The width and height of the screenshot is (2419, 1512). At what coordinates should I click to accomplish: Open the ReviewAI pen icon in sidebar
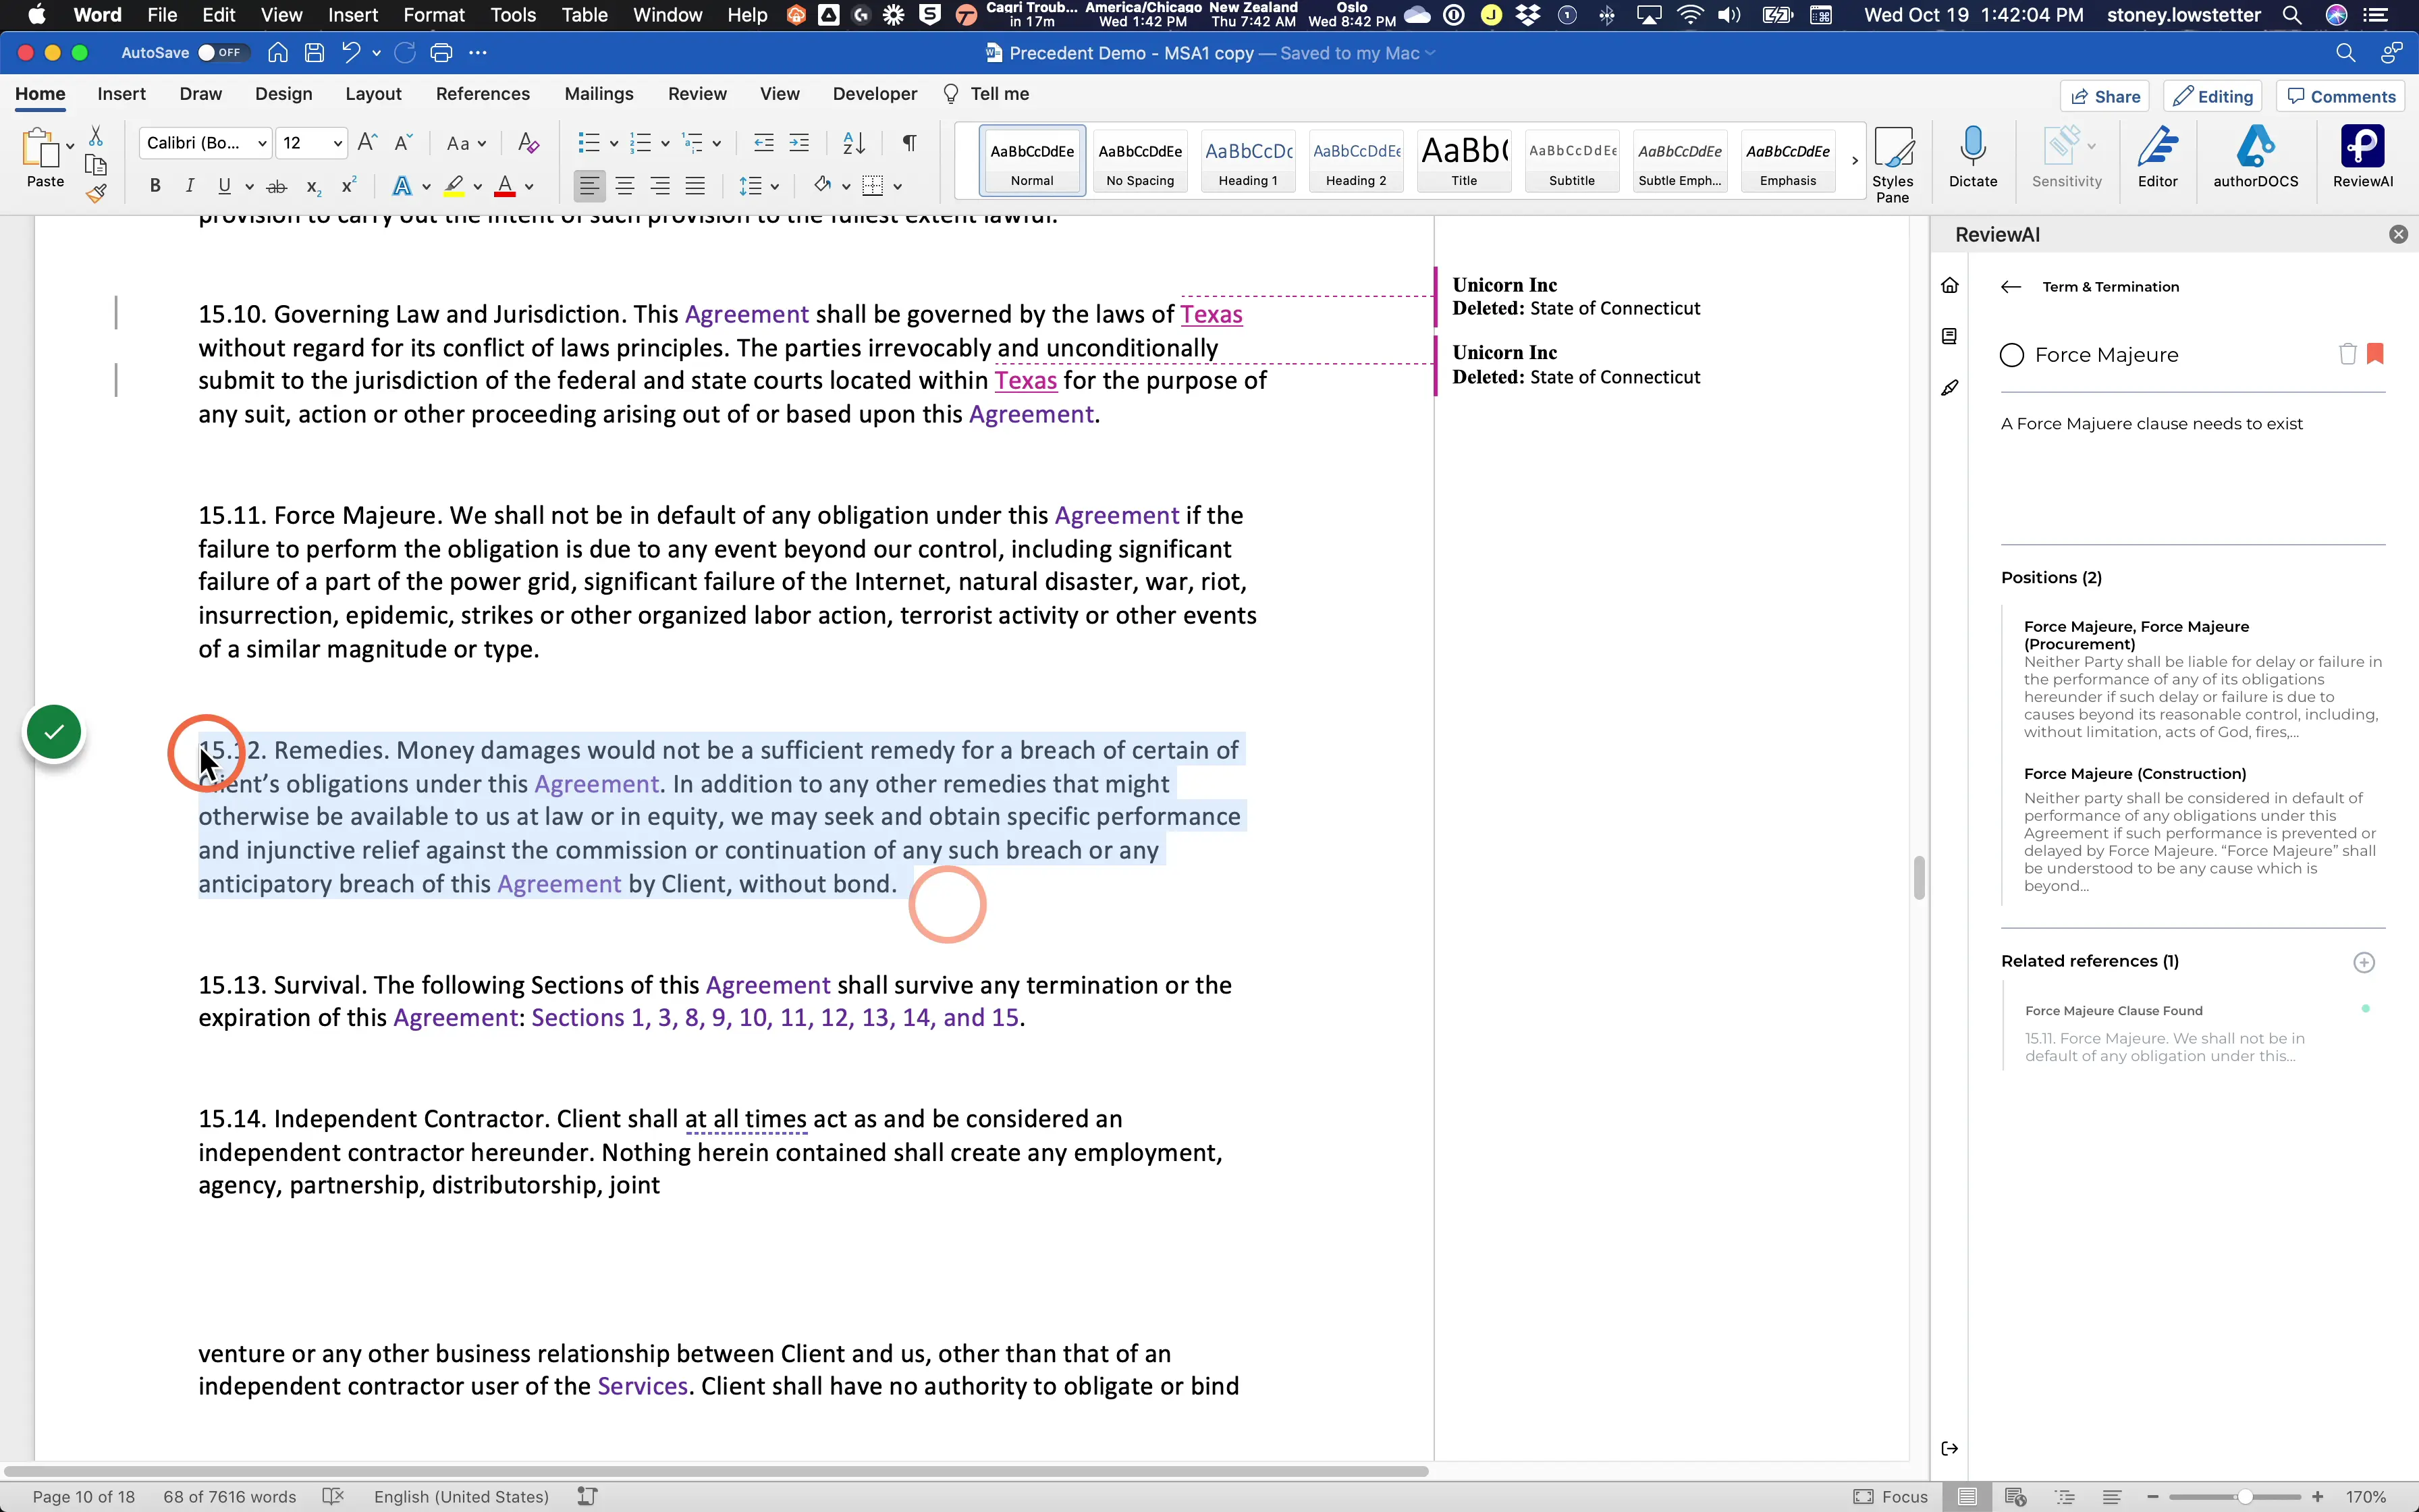pos(1949,388)
